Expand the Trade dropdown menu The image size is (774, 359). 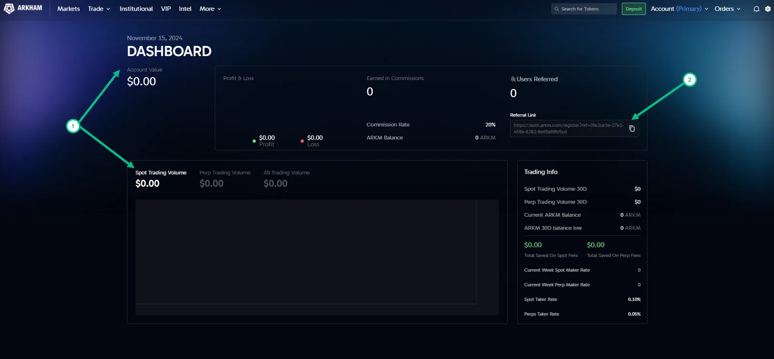(99, 9)
